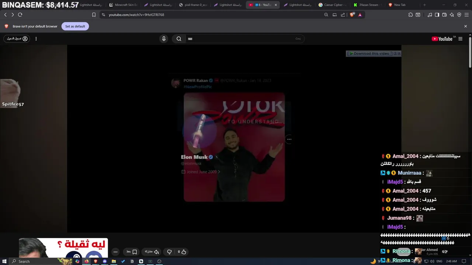Click the search tabs icon next to extensions

coord(418,15)
